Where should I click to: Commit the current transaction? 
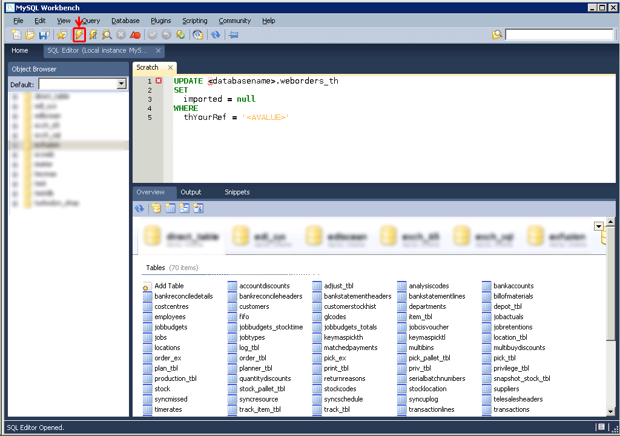(153, 35)
